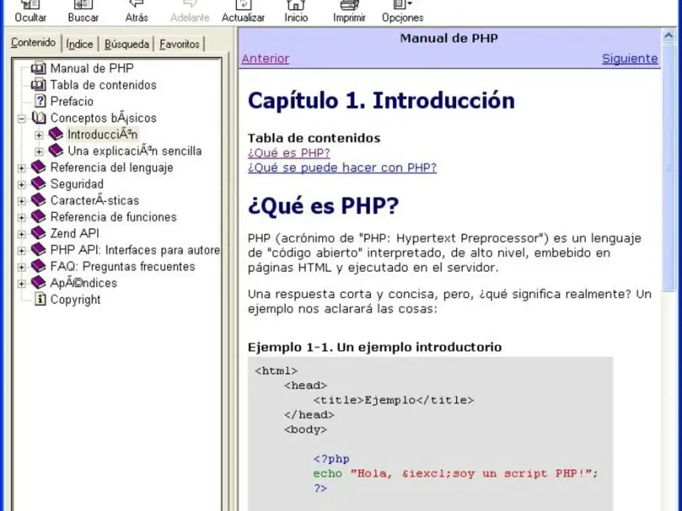Follow the Anterior link
The height and width of the screenshot is (511, 682).
click(x=265, y=58)
